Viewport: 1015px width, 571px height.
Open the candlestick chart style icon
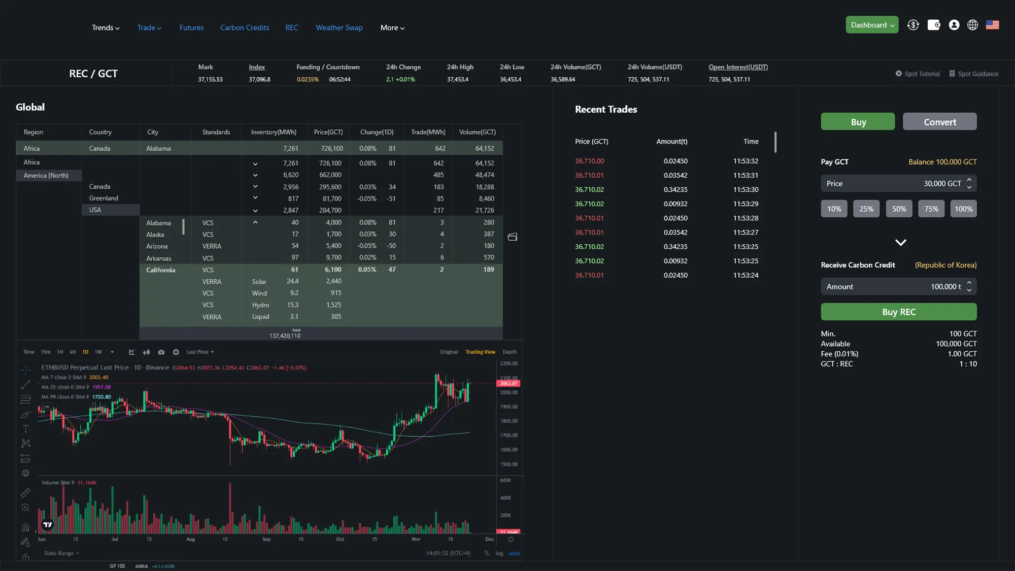147,352
